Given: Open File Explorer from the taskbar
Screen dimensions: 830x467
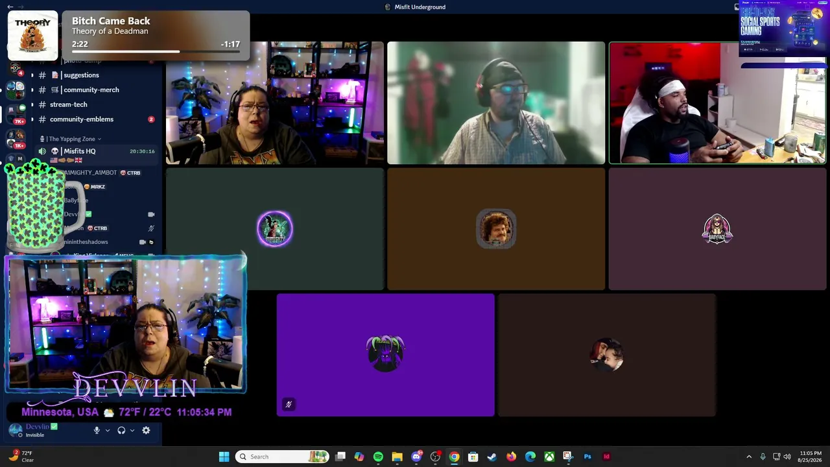Looking at the screenshot, I should click(x=397, y=457).
